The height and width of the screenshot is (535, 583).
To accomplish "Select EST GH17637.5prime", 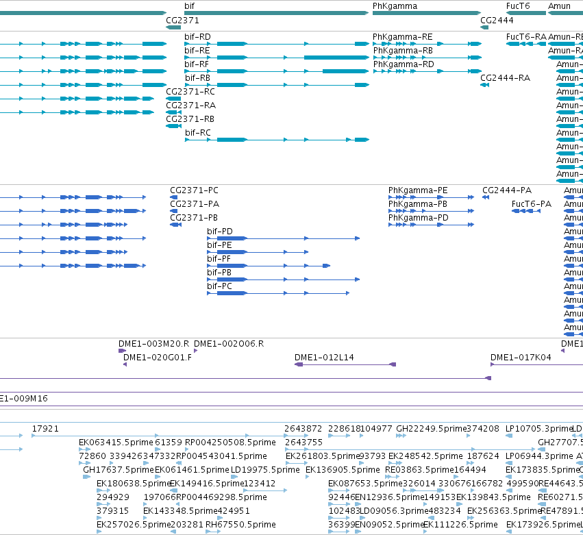I will 86,477.
